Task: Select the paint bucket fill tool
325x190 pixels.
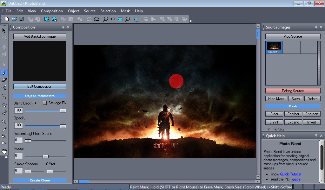Action: pos(4,136)
